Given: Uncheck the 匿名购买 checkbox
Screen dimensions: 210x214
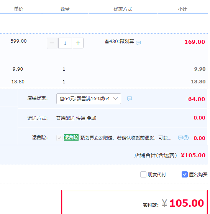Looking at the screenshot, I should 185,174.
